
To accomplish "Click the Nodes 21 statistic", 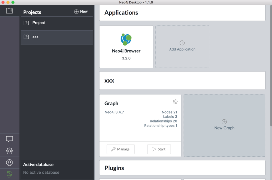I will 169,112.
